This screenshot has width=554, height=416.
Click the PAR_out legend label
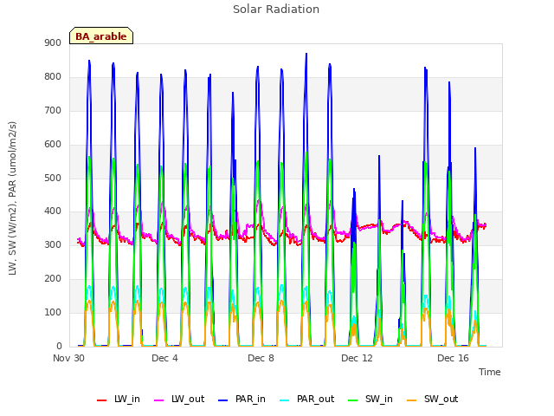[315, 399]
